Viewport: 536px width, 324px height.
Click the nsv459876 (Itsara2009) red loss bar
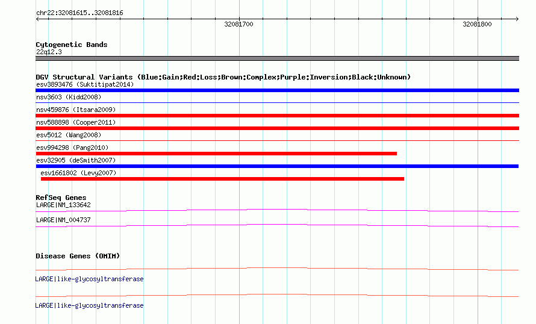(277, 116)
